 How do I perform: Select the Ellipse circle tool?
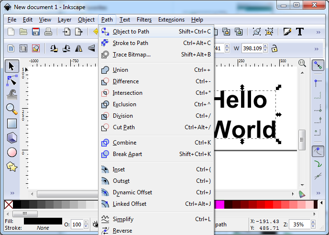(12, 152)
